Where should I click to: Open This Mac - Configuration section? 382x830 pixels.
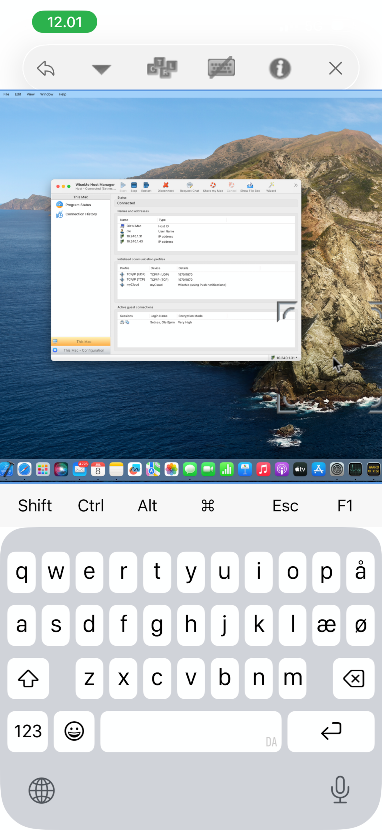[81, 350]
